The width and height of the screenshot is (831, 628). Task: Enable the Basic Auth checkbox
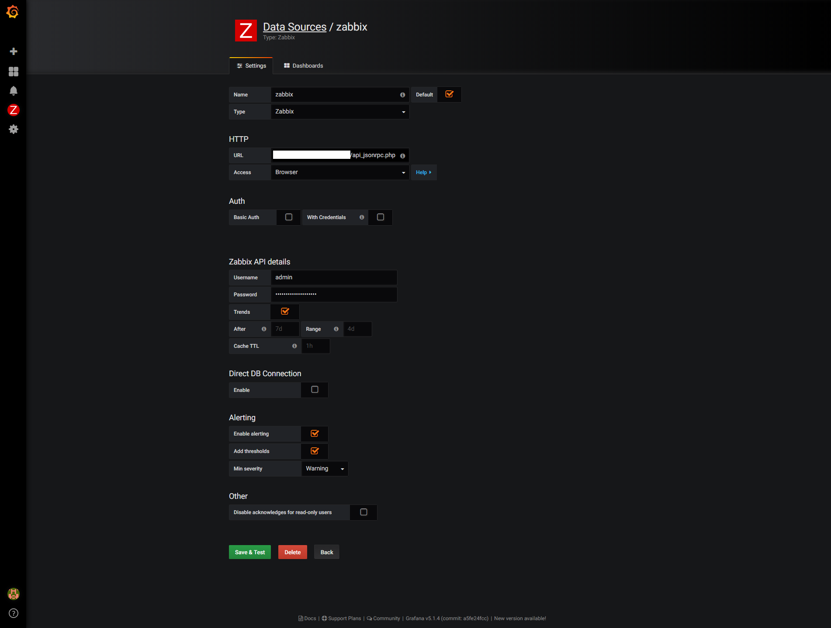click(289, 217)
